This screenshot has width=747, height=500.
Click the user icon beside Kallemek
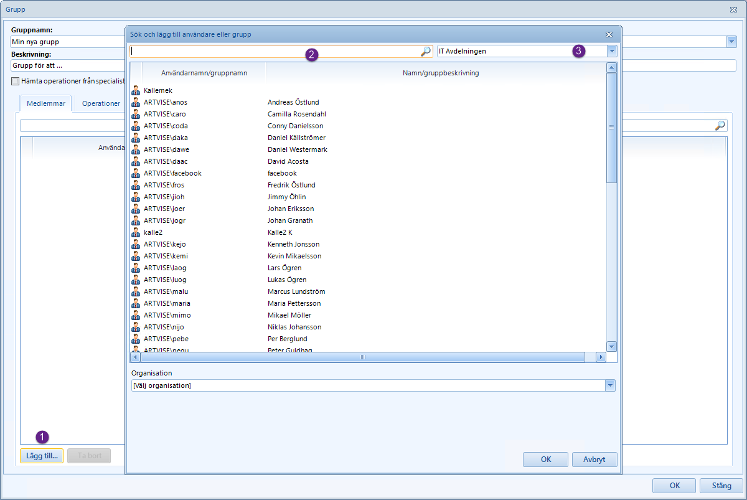click(x=136, y=91)
